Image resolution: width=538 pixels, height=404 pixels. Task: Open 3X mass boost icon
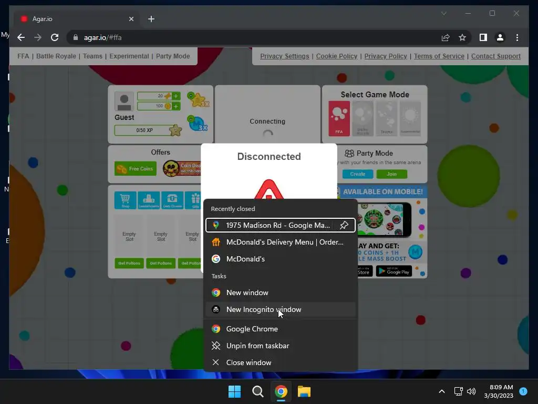tap(198, 123)
